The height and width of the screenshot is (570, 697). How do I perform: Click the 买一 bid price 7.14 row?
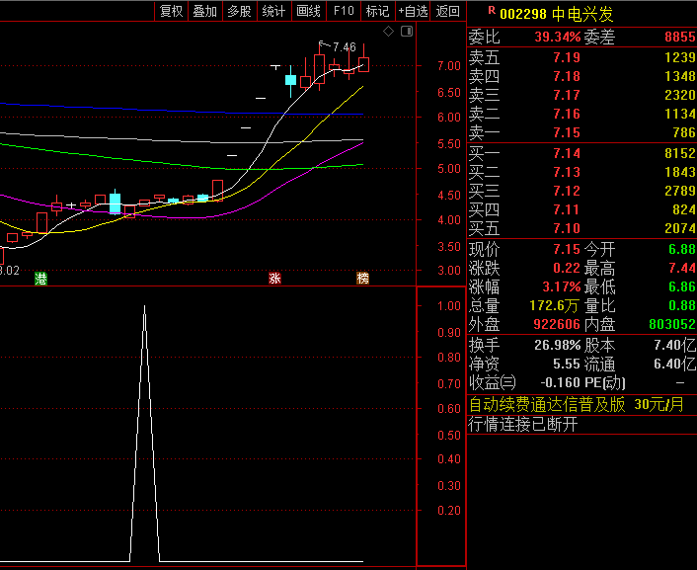[x=581, y=153]
